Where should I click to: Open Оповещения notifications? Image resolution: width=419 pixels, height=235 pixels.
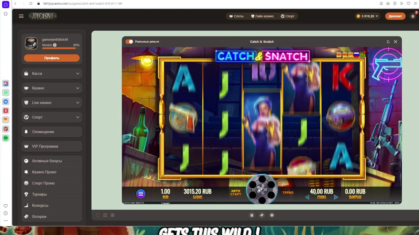(52, 132)
